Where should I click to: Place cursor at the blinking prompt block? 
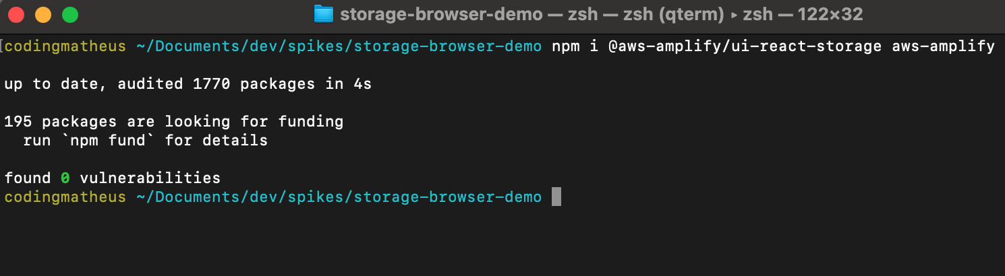[556, 197]
